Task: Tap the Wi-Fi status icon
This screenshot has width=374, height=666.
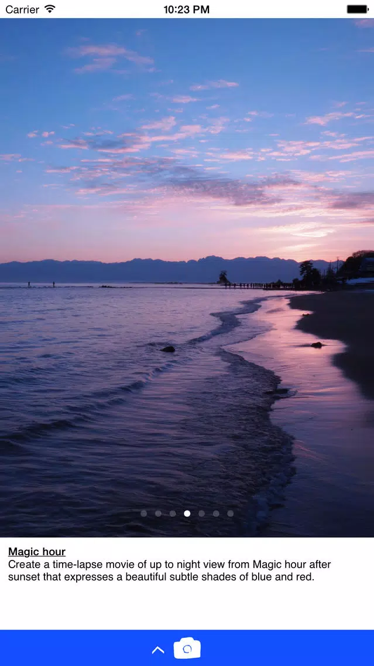Action: tap(50, 9)
